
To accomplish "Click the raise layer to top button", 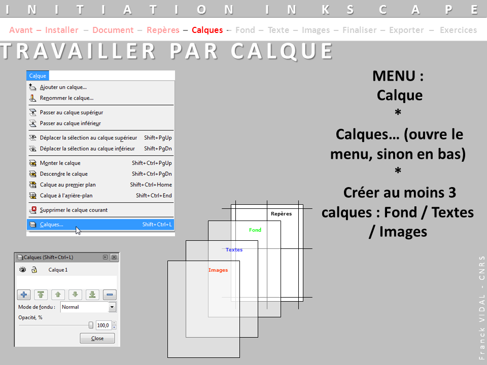I will 41,295.
